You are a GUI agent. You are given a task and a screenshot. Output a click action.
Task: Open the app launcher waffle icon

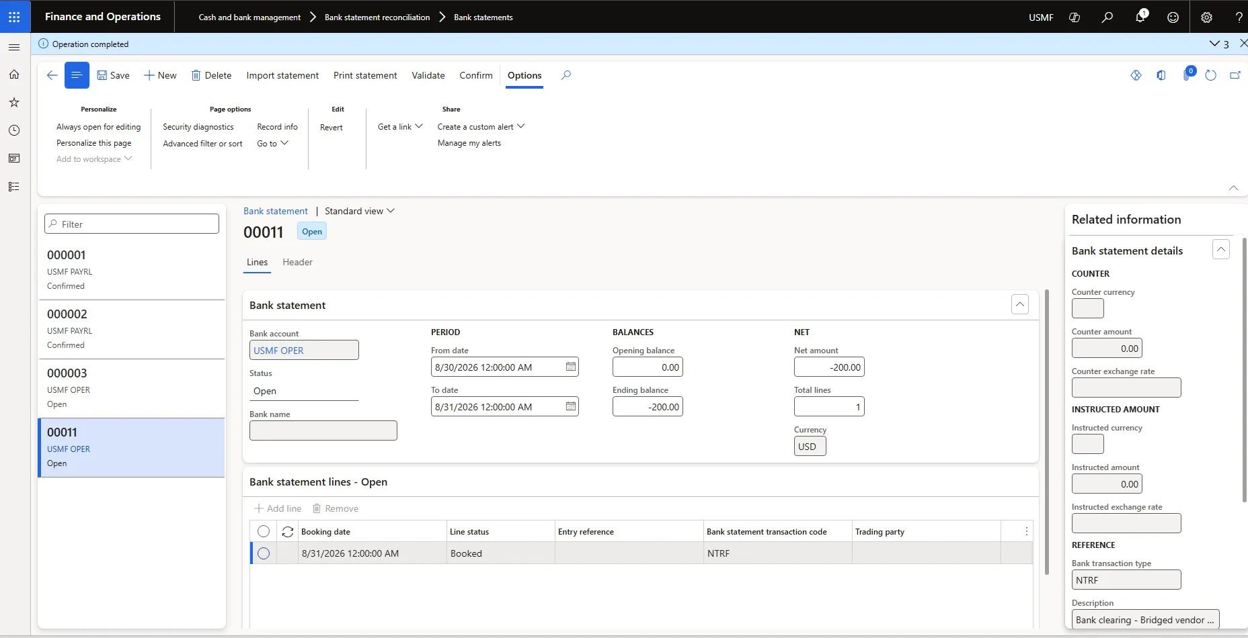click(14, 17)
